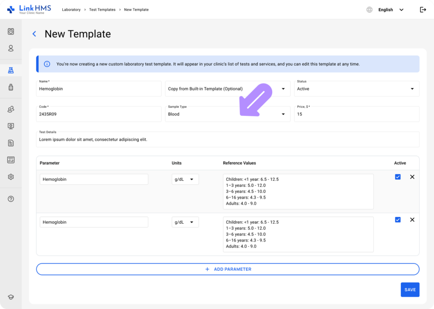
Task: Click the info icon in blue banner
Action: click(47, 64)
